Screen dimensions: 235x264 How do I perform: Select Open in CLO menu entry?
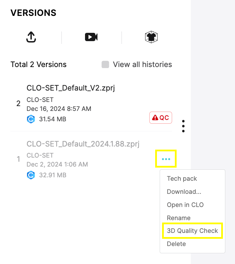click(x=185, y=205)
